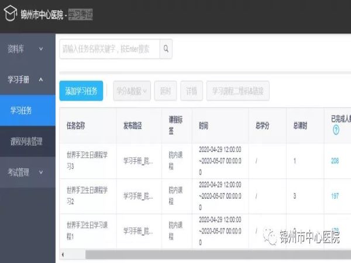Click 学习手册_院... path in 学习课程1 row
This screenshot has height=263, width=351.
pos(138,231)
